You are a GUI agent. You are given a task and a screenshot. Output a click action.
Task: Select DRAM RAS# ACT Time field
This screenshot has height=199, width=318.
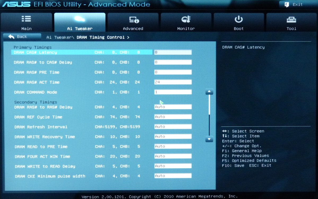[173, 82]
